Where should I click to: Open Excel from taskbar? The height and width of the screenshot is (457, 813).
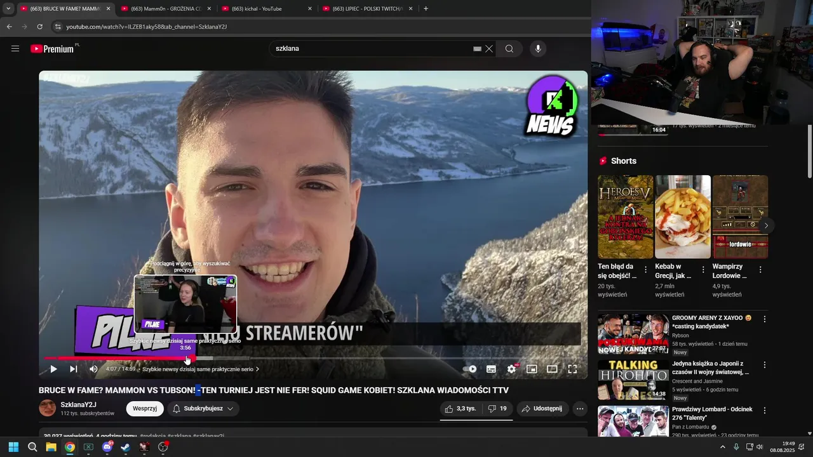pos(88,447)
